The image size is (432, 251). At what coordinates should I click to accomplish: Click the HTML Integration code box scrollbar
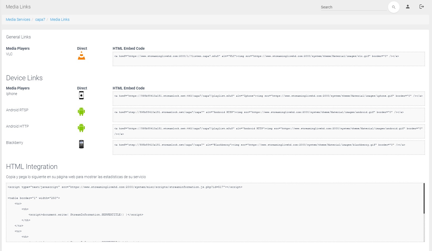tap(424, 199)
